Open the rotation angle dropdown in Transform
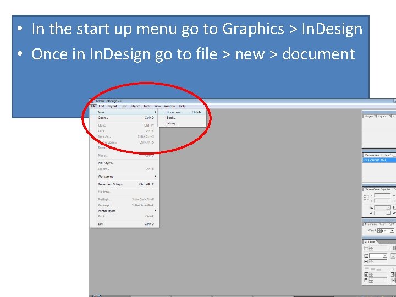This screenshot has width=396, height=297. coord(389,213)
